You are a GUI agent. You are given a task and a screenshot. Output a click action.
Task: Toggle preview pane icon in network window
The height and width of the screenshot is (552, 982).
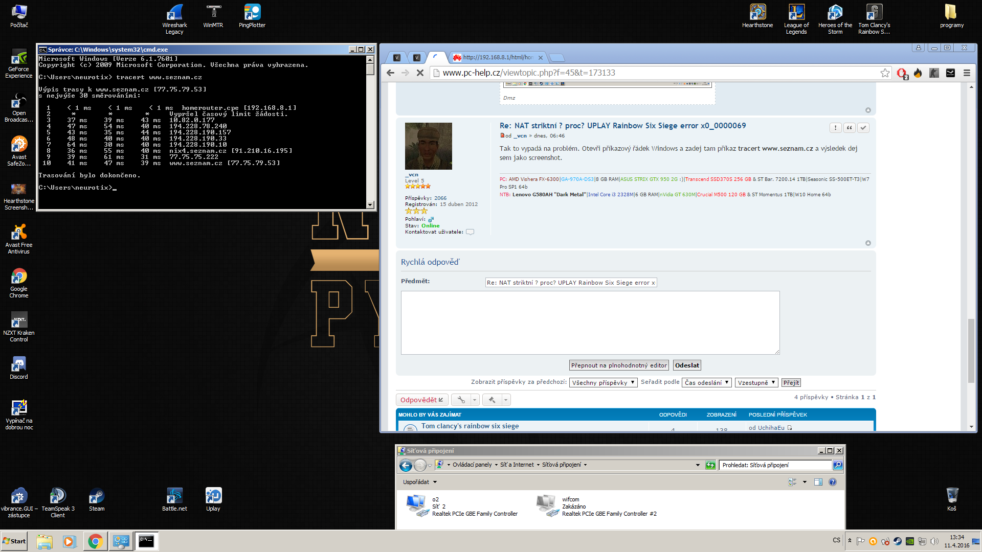point(818,482)
